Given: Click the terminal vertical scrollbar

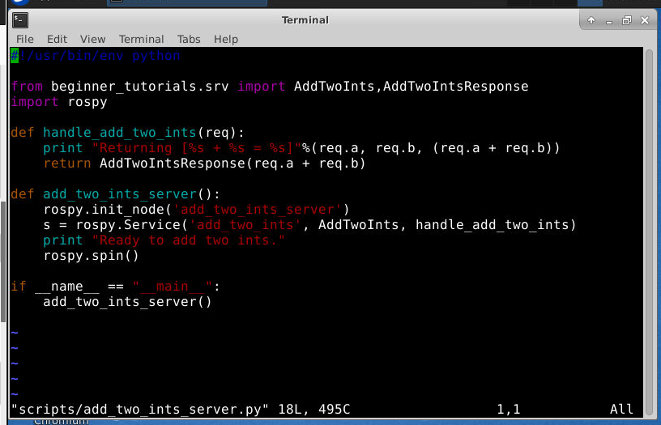Looking at the screenshot, I should [649, 232].
